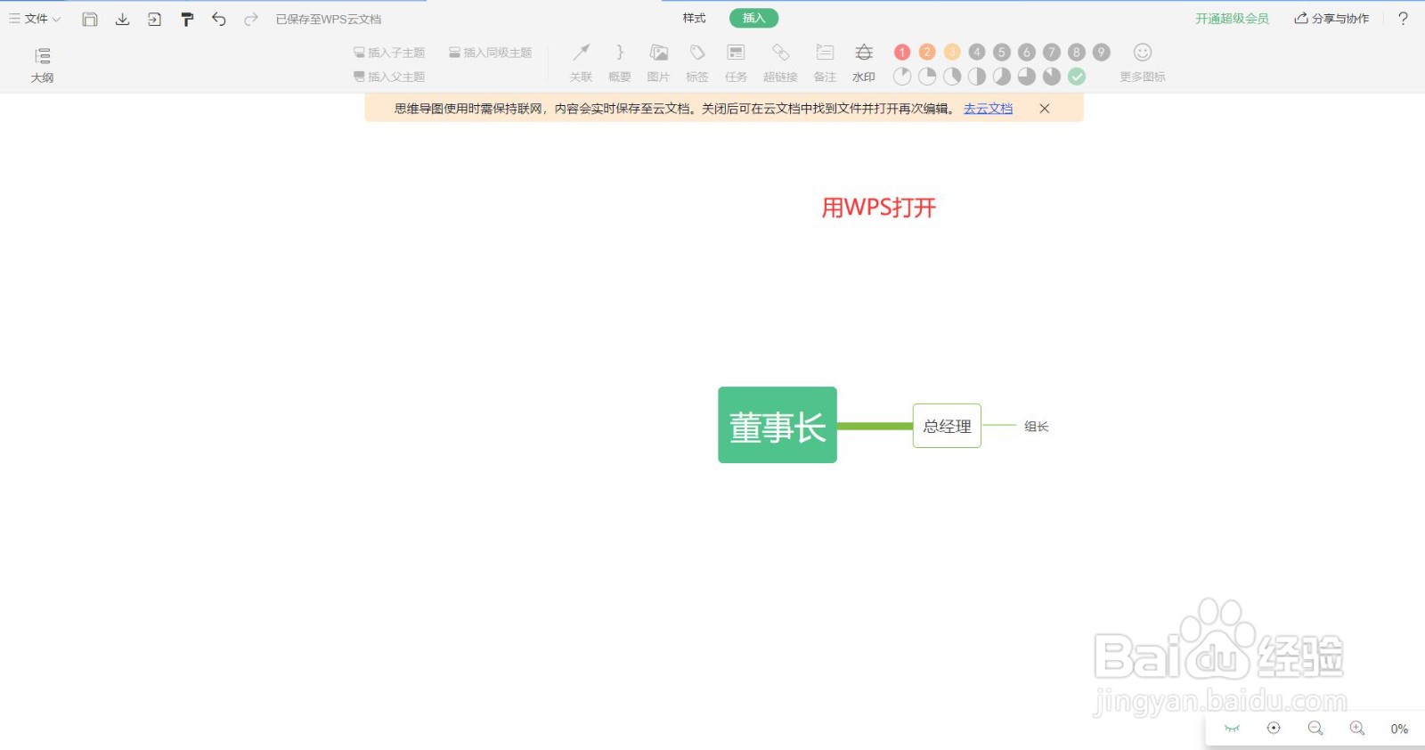Set seven-eighths progress pie marker
Screen dimensions: 1425x750
point(1052,77)
